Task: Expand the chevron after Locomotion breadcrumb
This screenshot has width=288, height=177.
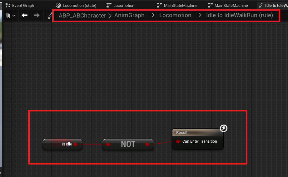Action: coord(200,15)
